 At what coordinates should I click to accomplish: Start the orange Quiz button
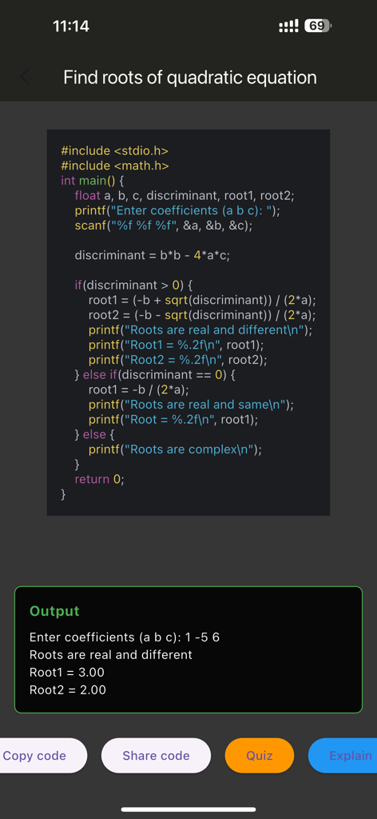(x=259, y=755)
